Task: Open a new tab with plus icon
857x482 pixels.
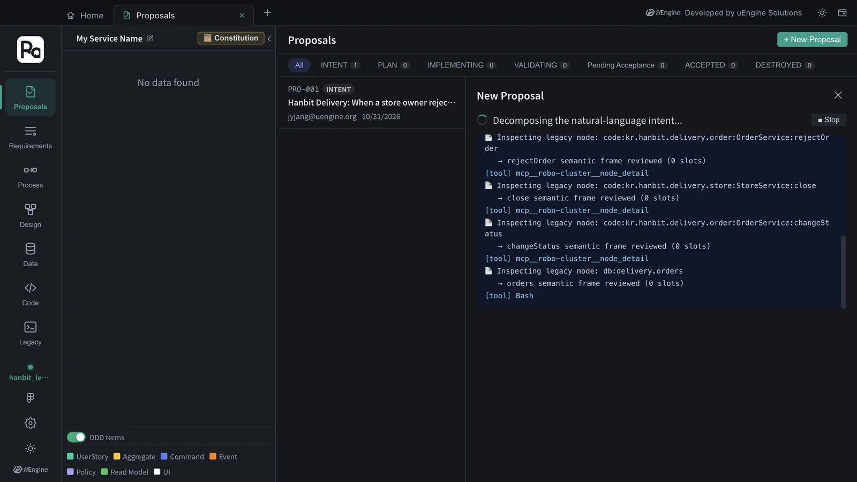Action: tap(267, 13)
